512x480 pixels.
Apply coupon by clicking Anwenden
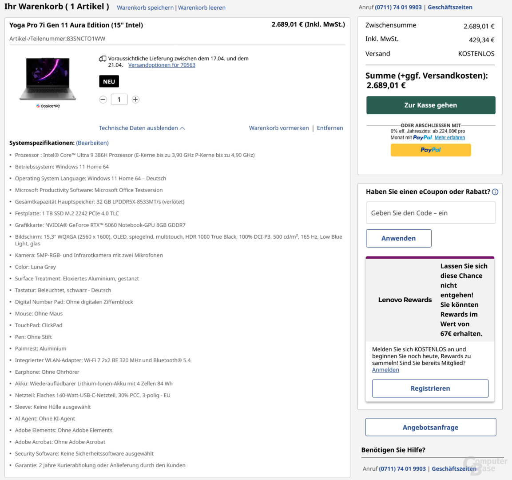pos(398,238)
